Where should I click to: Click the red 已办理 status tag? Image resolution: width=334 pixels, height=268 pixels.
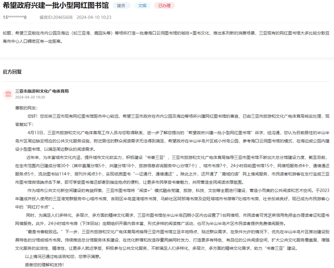[164, 6]
